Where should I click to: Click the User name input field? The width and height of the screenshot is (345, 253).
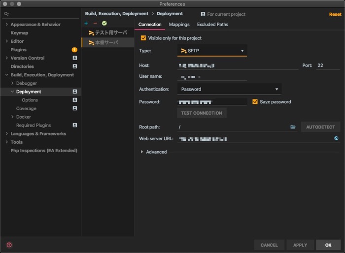click(212, 76)
